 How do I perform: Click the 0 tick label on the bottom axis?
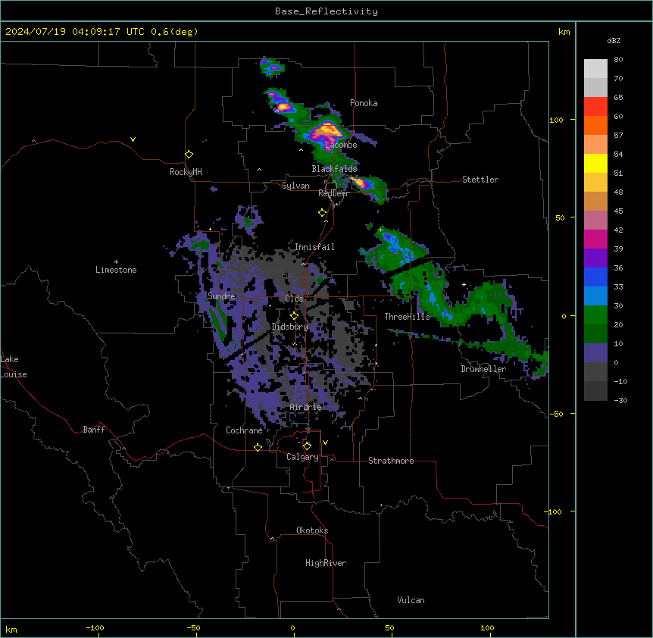(x=292, y=627)
